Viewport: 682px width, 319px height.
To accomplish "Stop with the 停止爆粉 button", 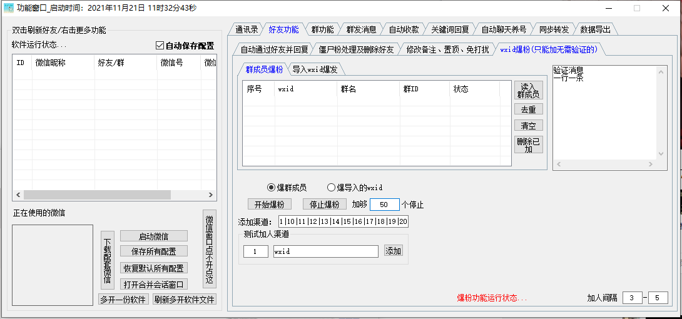I will pos(325,204).
